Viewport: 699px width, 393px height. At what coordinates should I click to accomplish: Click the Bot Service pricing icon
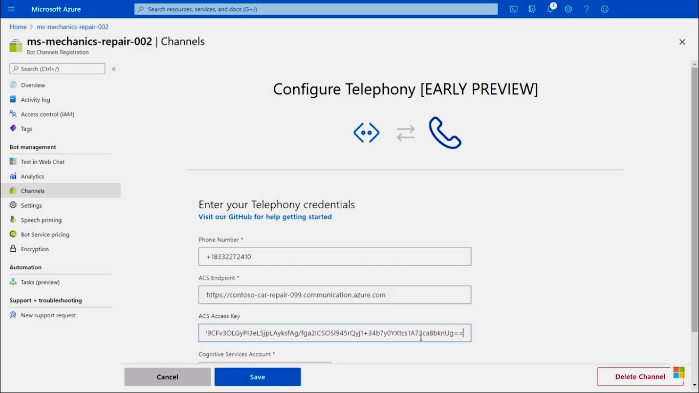point(13,234)
